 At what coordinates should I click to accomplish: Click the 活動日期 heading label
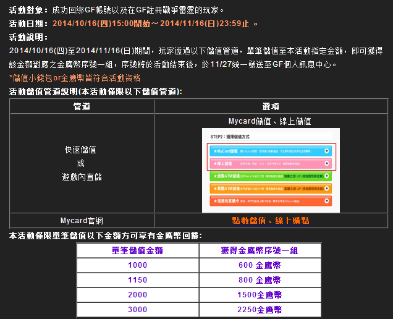pos(28,23)
